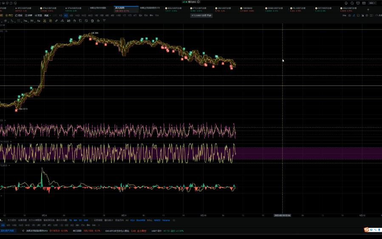This screenshot has width=382, height=239.
Task: Open the 主力成交 indicator
Action: point(11,220)
